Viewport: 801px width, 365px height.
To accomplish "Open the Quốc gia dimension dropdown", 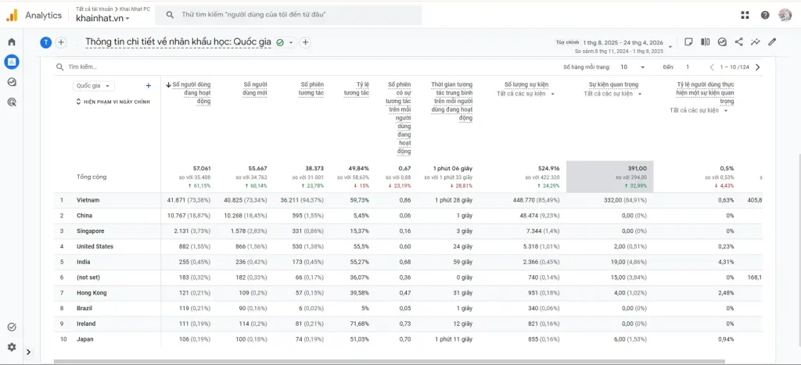I will (x=94, y=86).
